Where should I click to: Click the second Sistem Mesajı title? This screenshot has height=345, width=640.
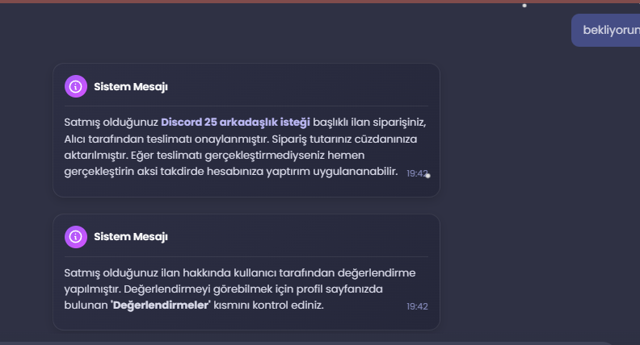point(131,237)
